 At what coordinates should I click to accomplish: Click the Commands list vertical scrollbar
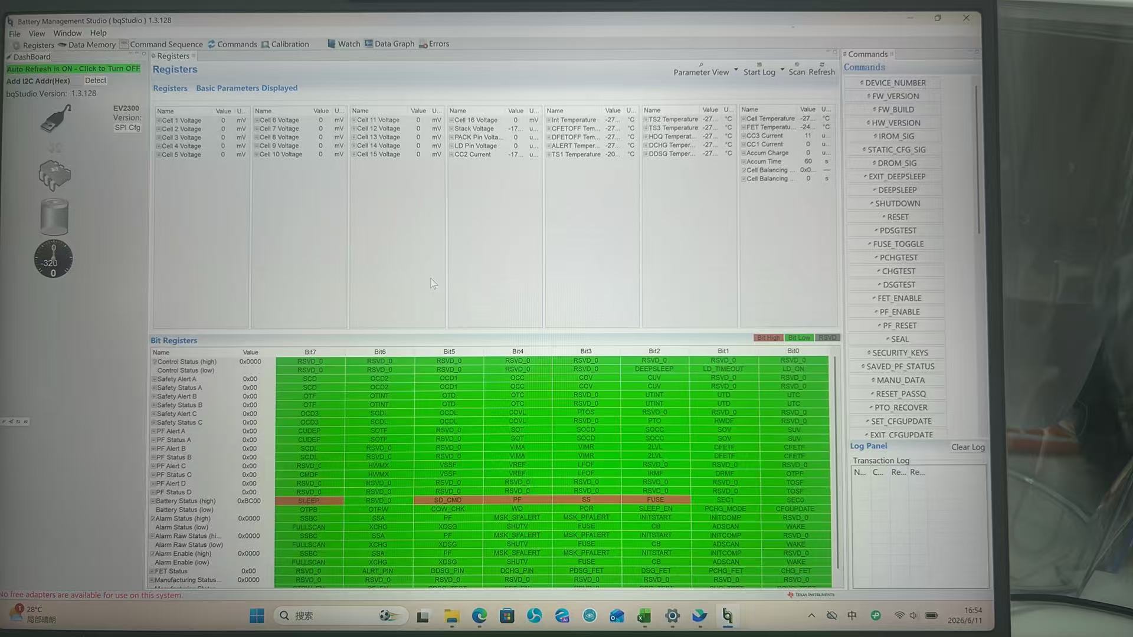(x=977, y=159)
